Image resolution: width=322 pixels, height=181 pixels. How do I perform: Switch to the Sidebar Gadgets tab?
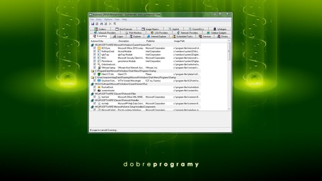point(217,33)
